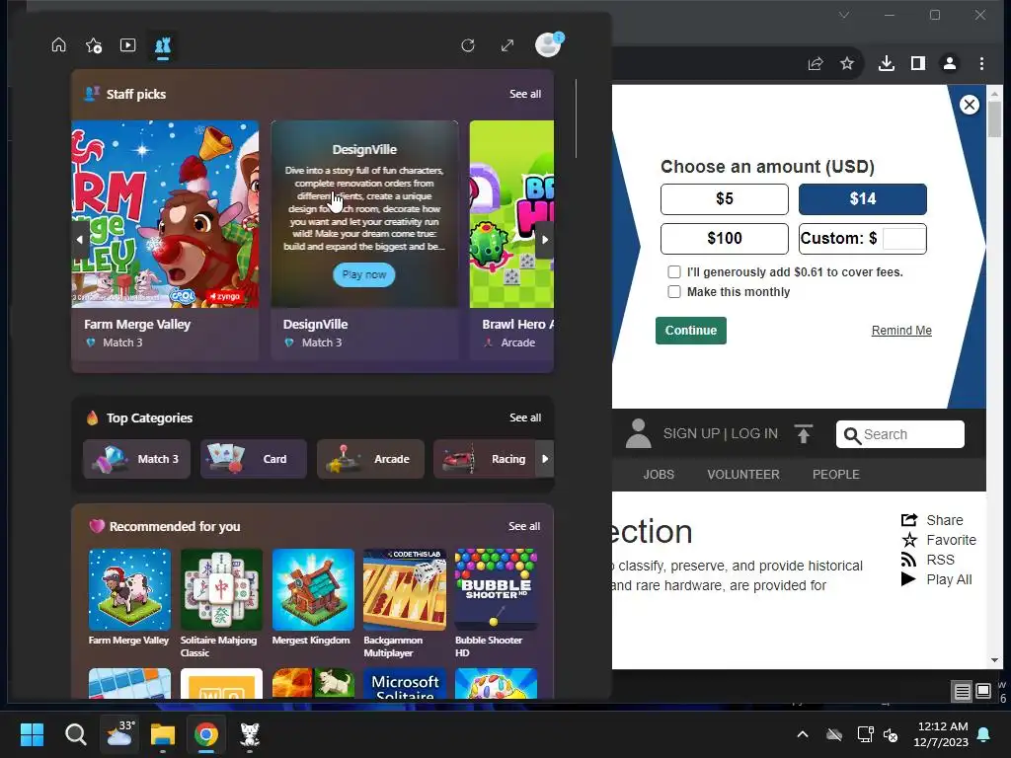Select the Racing category
Screen dimensions: 1011x758
click(484, 459)
